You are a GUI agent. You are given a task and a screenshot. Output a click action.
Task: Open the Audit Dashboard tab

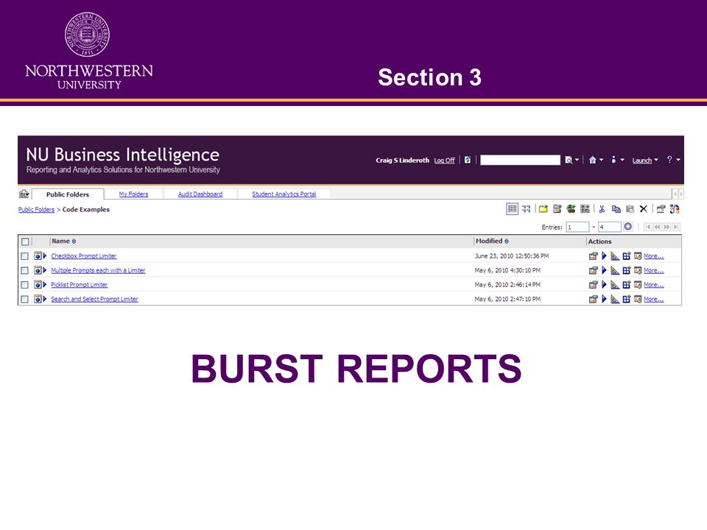point(200,194)
